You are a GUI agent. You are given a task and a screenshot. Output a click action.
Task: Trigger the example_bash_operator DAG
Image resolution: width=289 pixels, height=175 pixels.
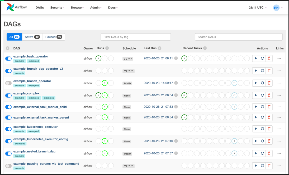[255, 58]
